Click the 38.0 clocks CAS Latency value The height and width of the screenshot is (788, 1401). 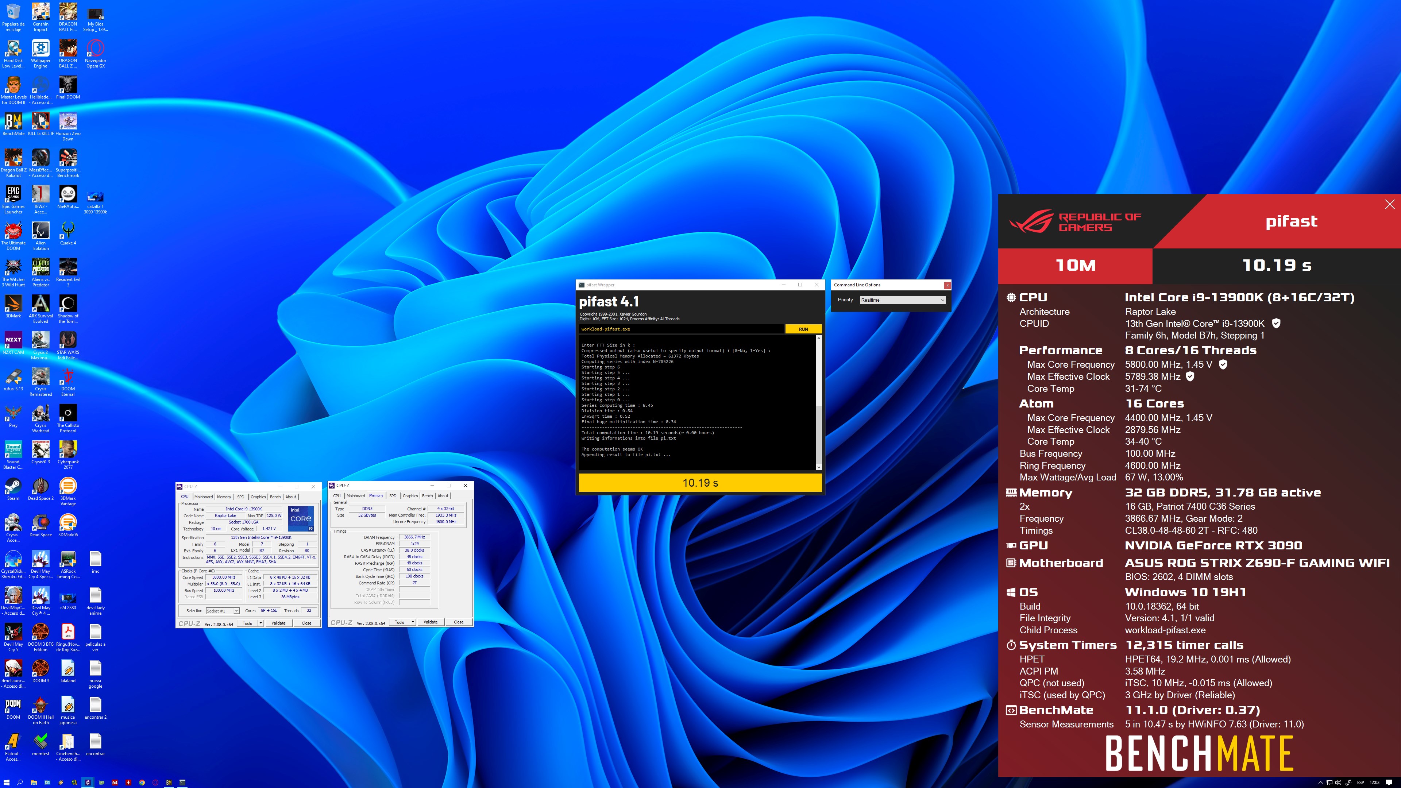414,551
